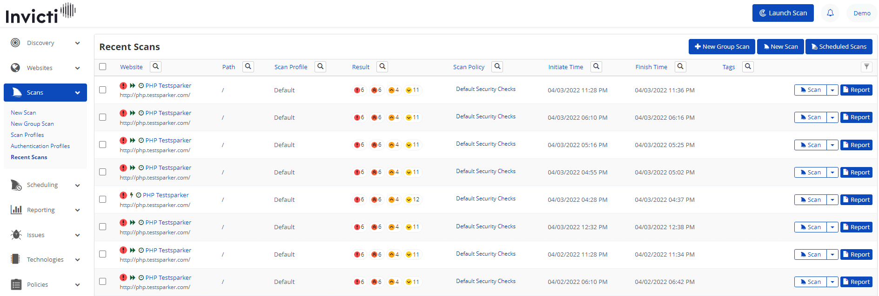Click the Scheduling icon in sidebar
879x296 pixels.
click(16, 185)
